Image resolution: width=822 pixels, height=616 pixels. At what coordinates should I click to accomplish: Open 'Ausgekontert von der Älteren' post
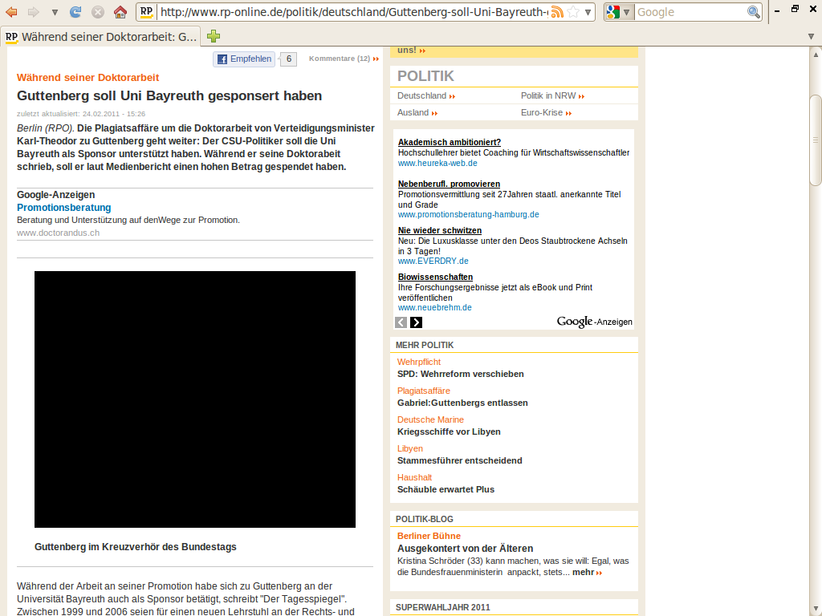465,549
